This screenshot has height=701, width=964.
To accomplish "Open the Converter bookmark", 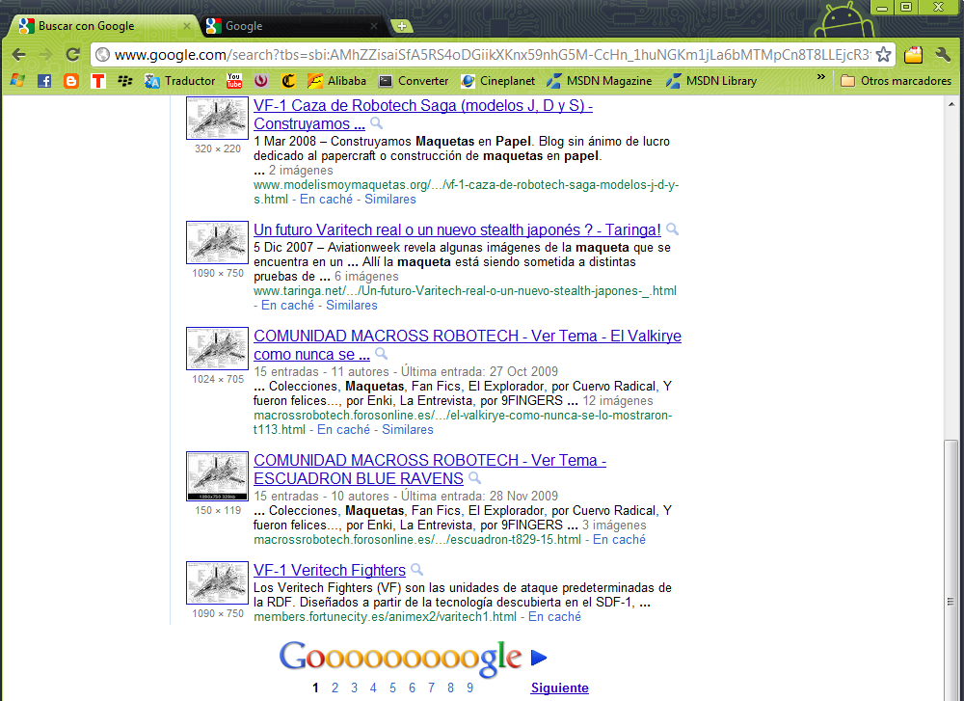I will [x=414, y=81].
